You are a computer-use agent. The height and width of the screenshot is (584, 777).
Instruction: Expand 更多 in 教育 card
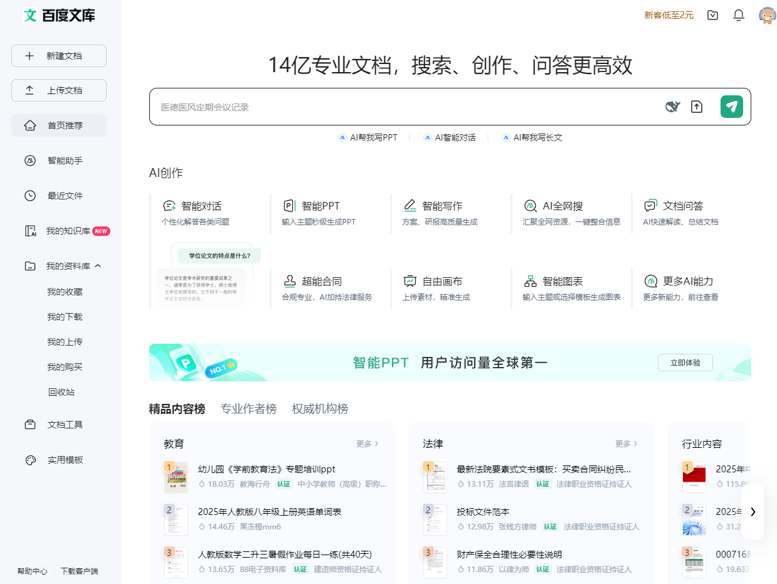(367, 443)
